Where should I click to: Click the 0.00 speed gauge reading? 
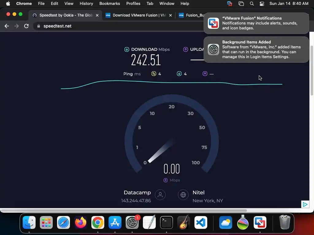(x=172, y=169)
